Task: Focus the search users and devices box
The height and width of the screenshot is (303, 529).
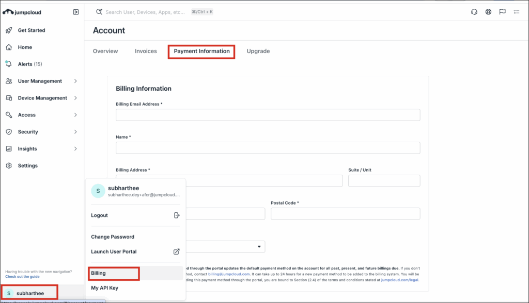Action: click(145, 12)
